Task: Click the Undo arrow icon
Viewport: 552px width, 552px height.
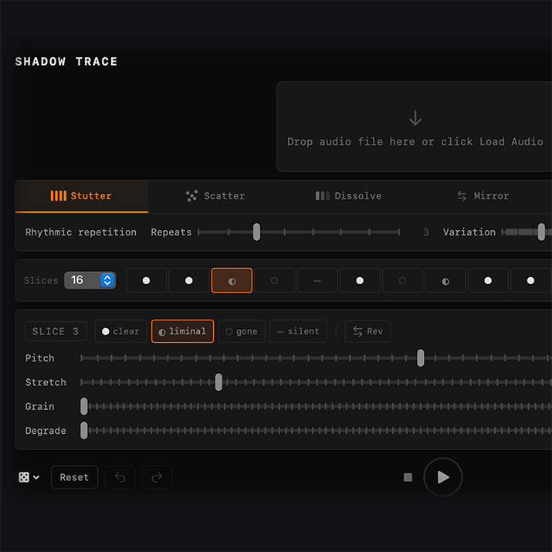Action: click(120, 477)
